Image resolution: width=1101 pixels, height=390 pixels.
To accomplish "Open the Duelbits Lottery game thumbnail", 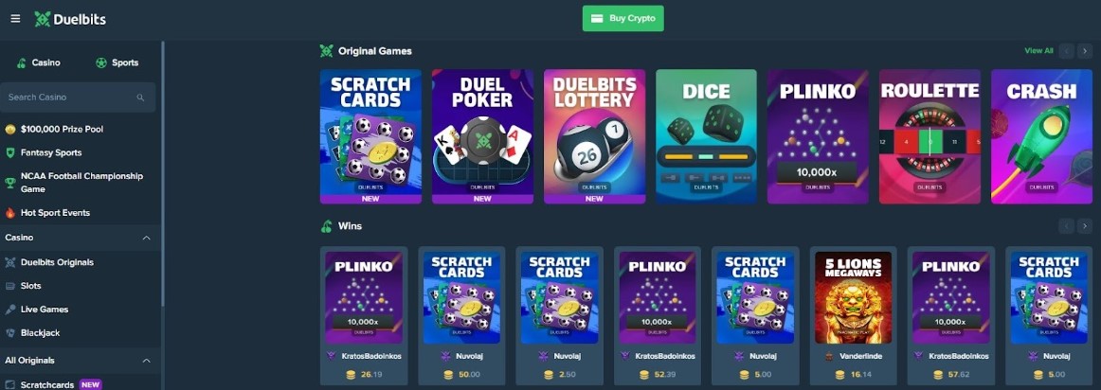I will [x=594, y=136].
